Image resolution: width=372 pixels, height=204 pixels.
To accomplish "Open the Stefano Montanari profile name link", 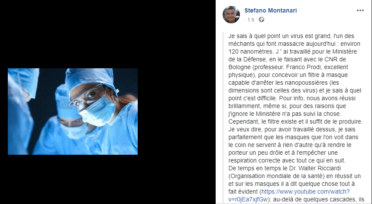I will click(271, 10).
